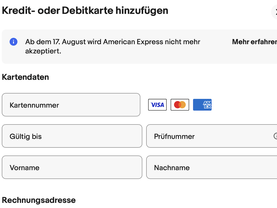Click "American Express" text in the notice
The image size is (277, 208).
[125, 42]
